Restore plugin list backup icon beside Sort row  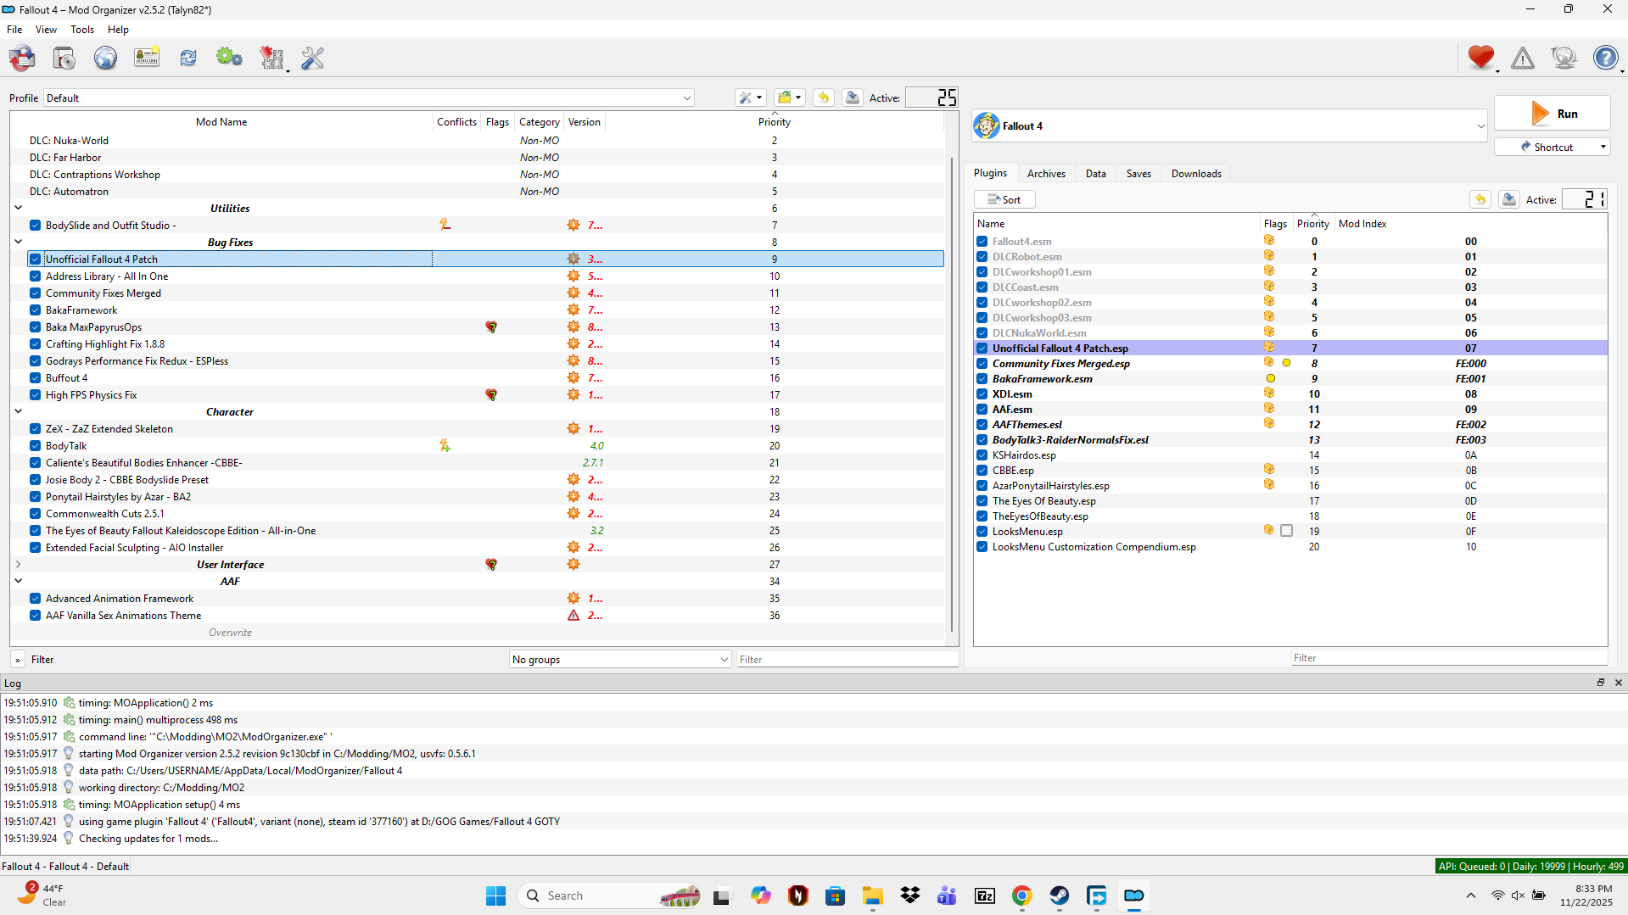click(x=1480, y=199)
